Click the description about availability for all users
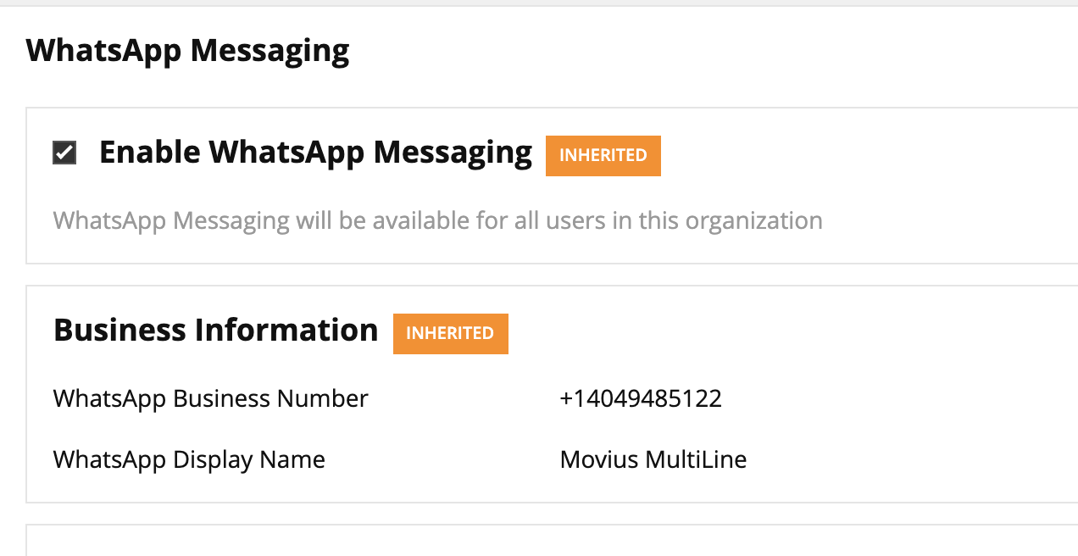The height and width of the screenshot is (556, 1078). coord(437,221)
